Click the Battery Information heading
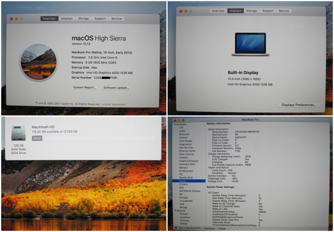This screenshot has width=334, height=232. [x=219, y=123]
